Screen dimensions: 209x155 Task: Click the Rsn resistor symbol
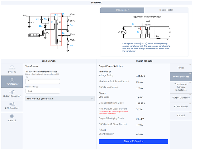(x=49, y=19)
